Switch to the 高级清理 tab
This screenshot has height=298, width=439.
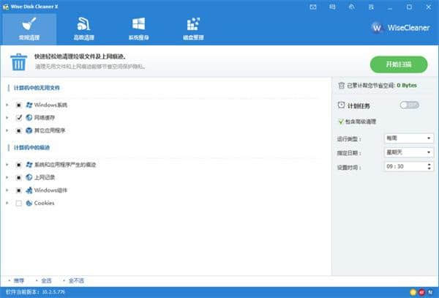(84, 29)
